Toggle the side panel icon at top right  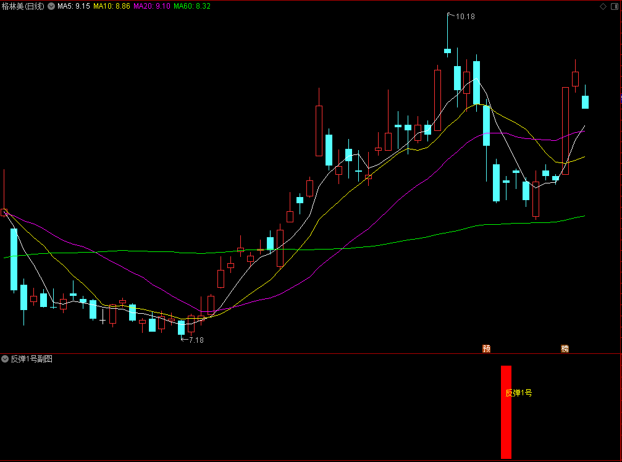615,6
